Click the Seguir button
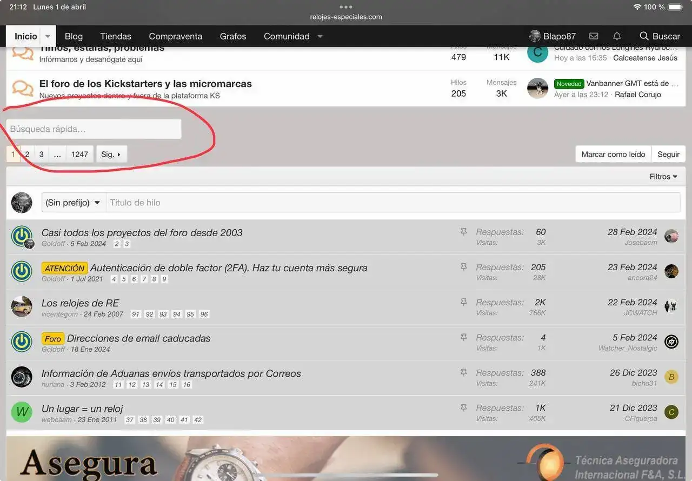The image size is (692, 481). (668, 154)
